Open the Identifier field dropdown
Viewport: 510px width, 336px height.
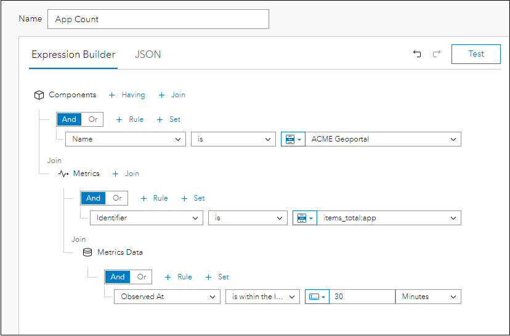click(x=146, y=218)
